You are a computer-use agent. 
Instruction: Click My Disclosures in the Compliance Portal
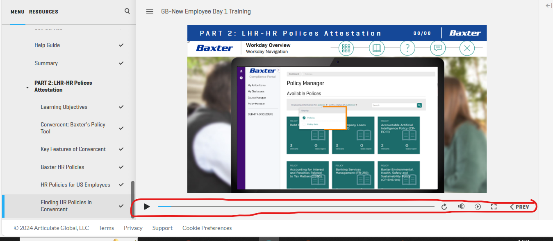pos(256,91)
